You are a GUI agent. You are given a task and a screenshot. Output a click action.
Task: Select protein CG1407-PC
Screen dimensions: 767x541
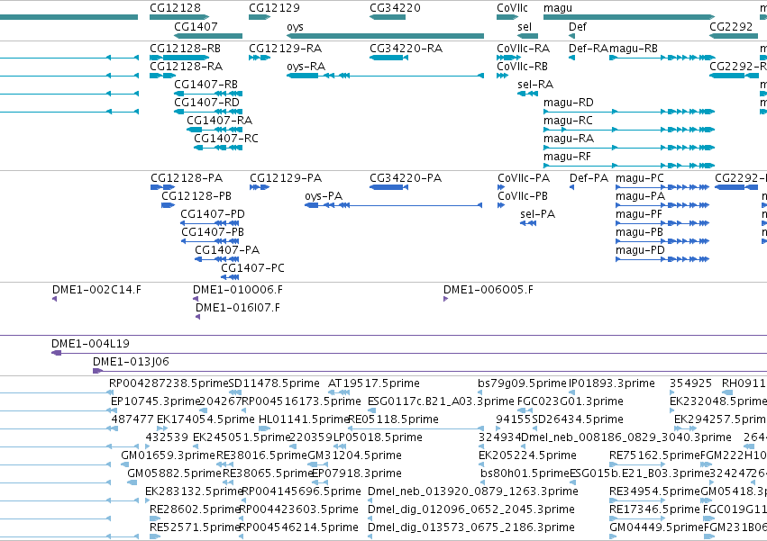(230, 277)
